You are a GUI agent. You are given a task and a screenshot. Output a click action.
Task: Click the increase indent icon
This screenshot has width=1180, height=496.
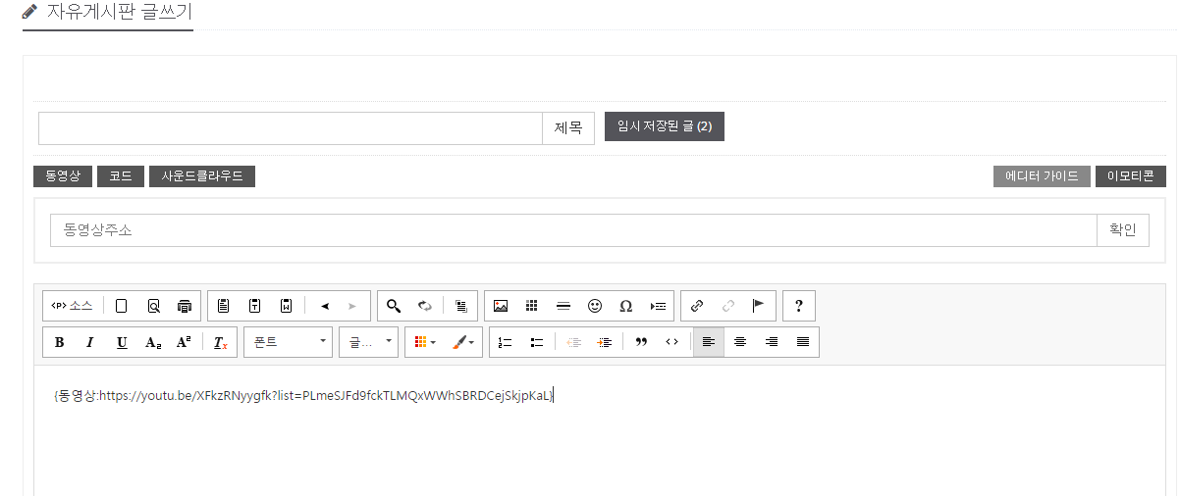click(x=606, y=342)
